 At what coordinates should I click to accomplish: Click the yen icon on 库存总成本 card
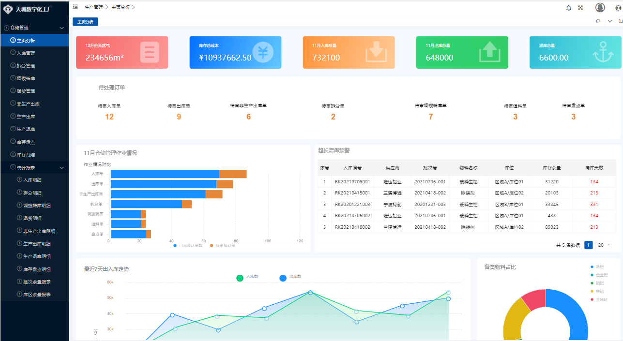263,52
